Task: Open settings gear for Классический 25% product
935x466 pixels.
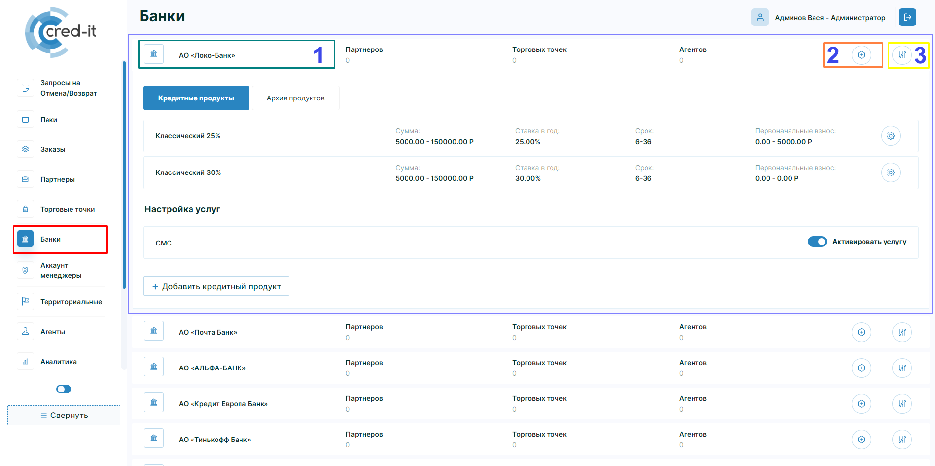Action: [x=890, y=136]
